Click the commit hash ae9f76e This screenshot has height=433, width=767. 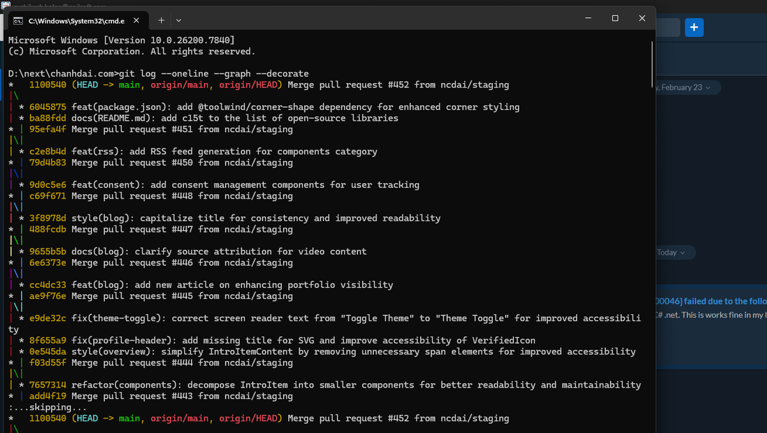click(x=47, y=296)
